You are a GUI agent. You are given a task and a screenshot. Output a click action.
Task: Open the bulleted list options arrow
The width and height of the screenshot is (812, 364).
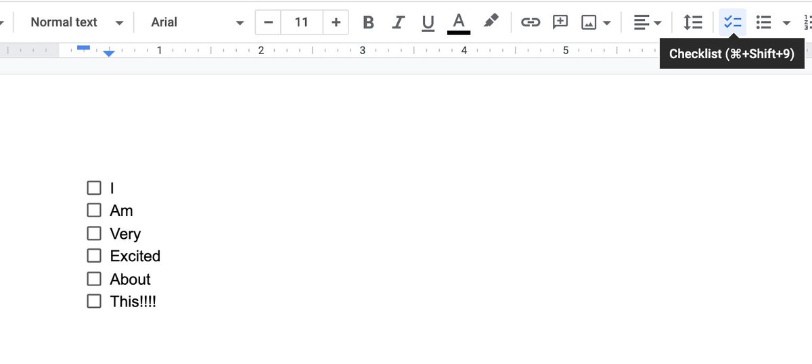(x=786, y=23)
